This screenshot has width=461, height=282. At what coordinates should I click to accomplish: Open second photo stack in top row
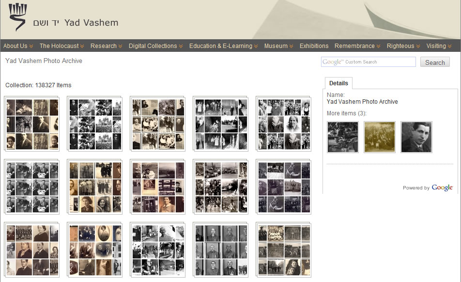[95, 124]
